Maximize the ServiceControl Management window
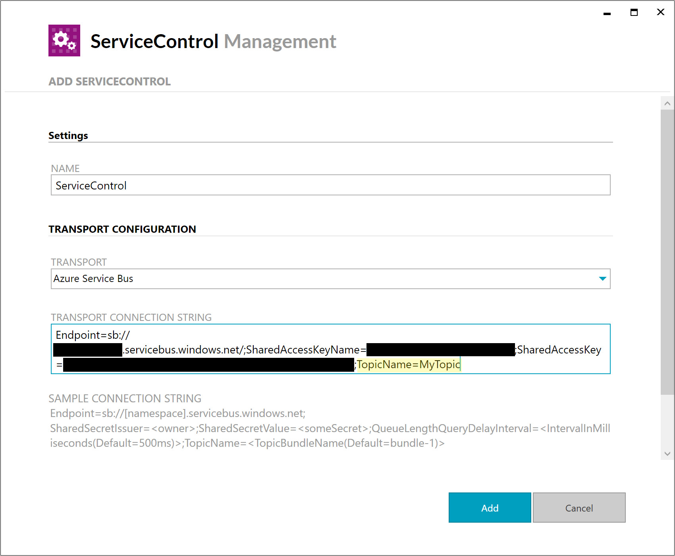Screen dimensions: 675x556 pos(634,12)
